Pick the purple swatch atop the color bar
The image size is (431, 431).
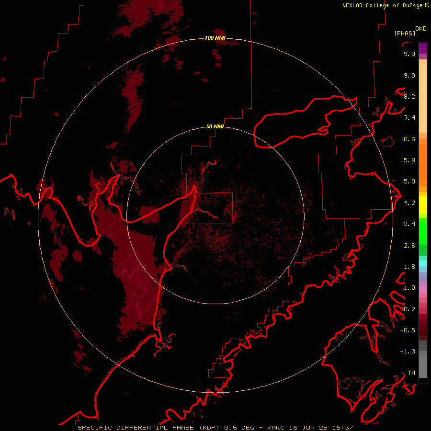[423, 48]
